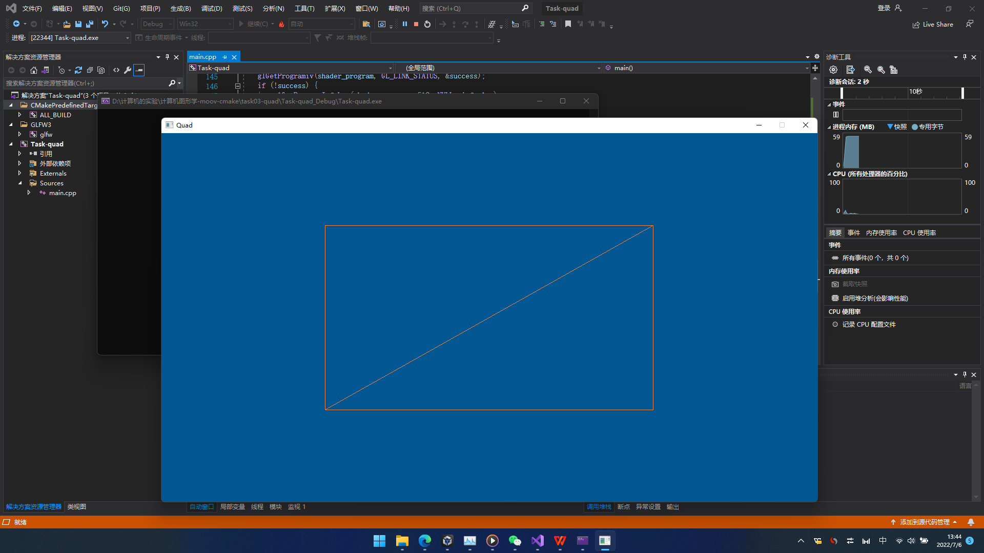Open the Debug configuration dropdown
Image resolution: width=984 pixels, height=553 pixels.
point(170,24)
